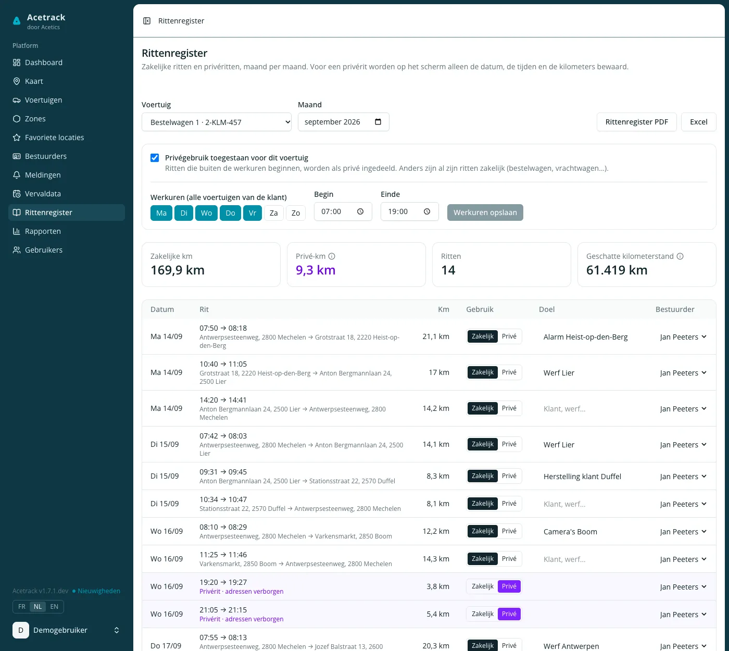Screen dimensions: 729x651
Task: Click the Kaart pin icon in sidebar
Action: 17,81
